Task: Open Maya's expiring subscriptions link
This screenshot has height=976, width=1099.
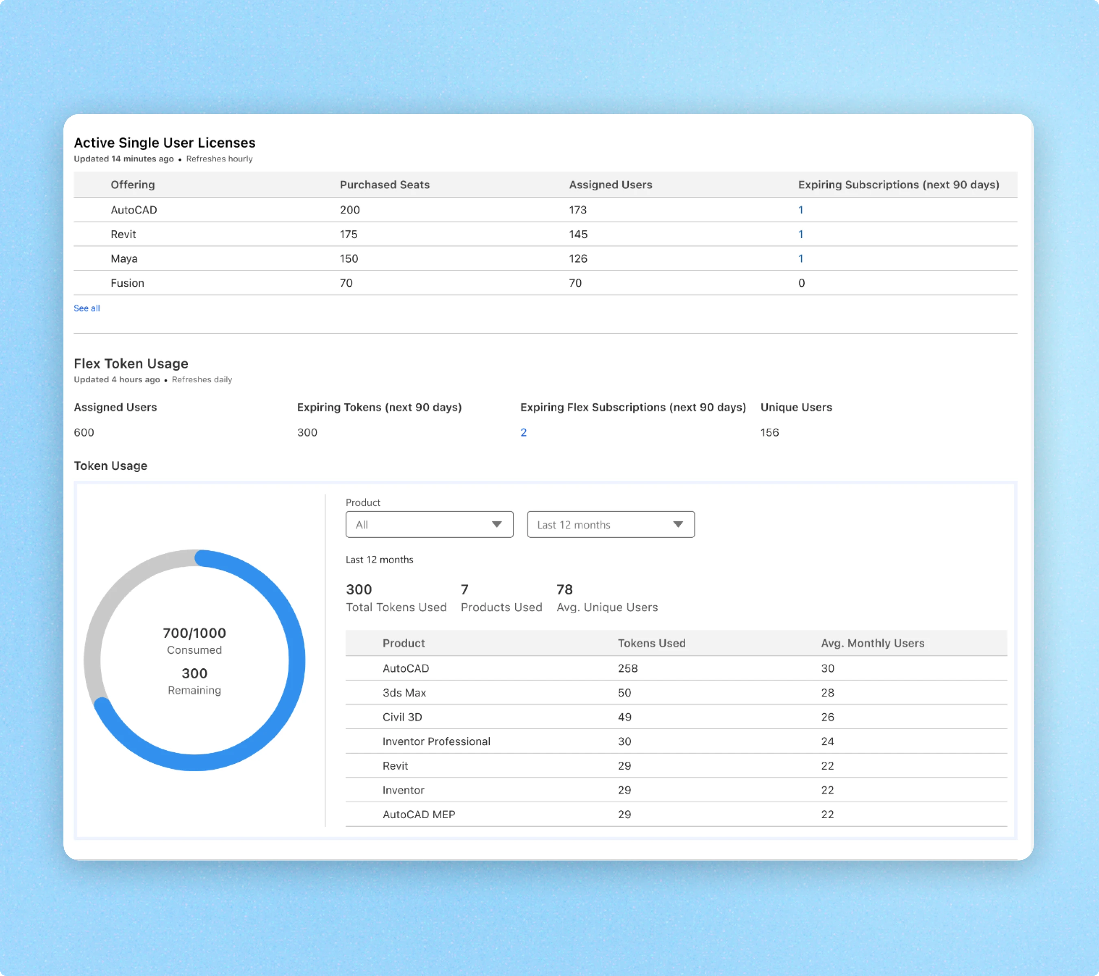Action: coord(801,258)
